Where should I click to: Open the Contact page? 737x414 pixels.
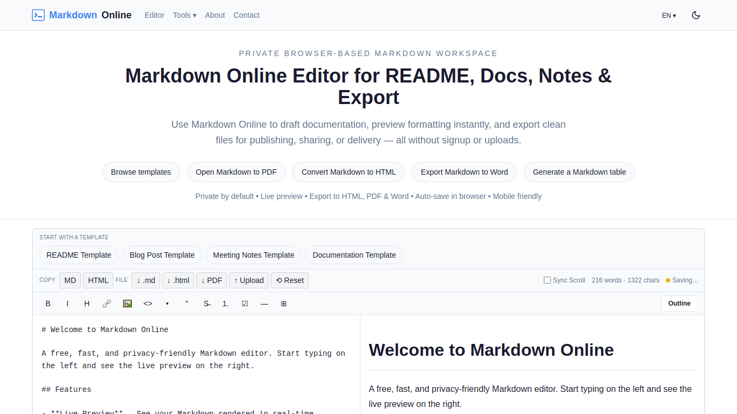247,15
